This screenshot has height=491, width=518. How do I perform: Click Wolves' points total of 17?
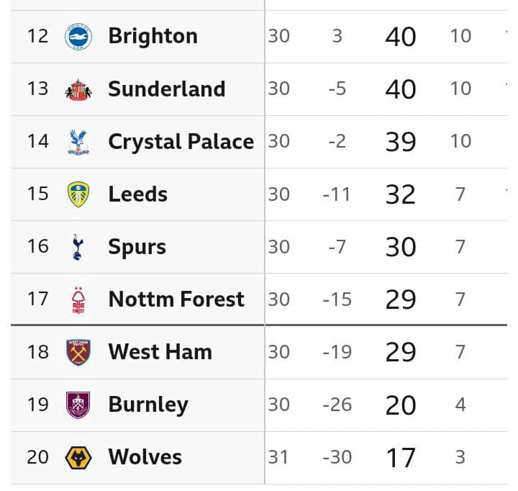[x=401, y=457]
